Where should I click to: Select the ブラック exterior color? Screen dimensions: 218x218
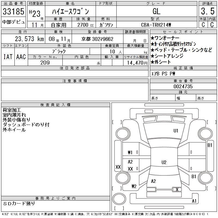point(59,52)
